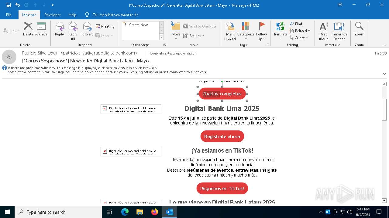
Task: Forward this email
Action: click(87, 29)
